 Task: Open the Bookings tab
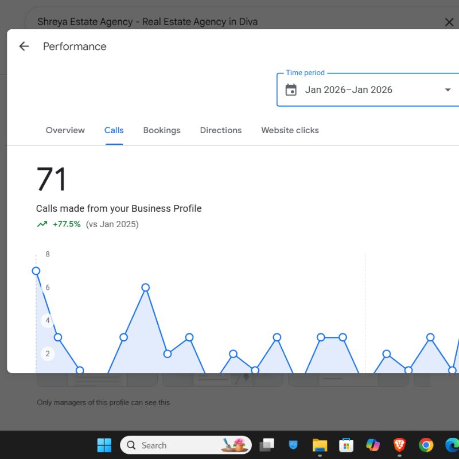tap(162, 130)
